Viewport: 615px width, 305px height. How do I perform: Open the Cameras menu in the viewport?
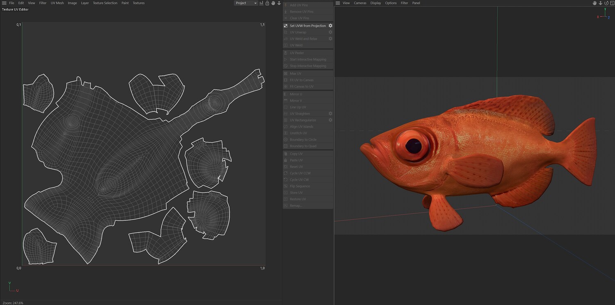(360, 3)
